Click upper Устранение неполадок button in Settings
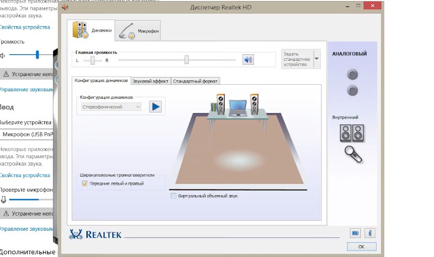Image resolution: width=434 pixels, height=257 pixels. [27, 74]
